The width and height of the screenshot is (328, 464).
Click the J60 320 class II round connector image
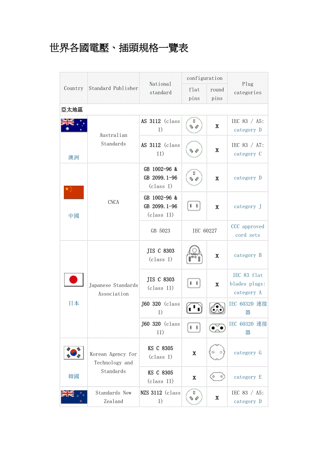[x=217, y=328]
